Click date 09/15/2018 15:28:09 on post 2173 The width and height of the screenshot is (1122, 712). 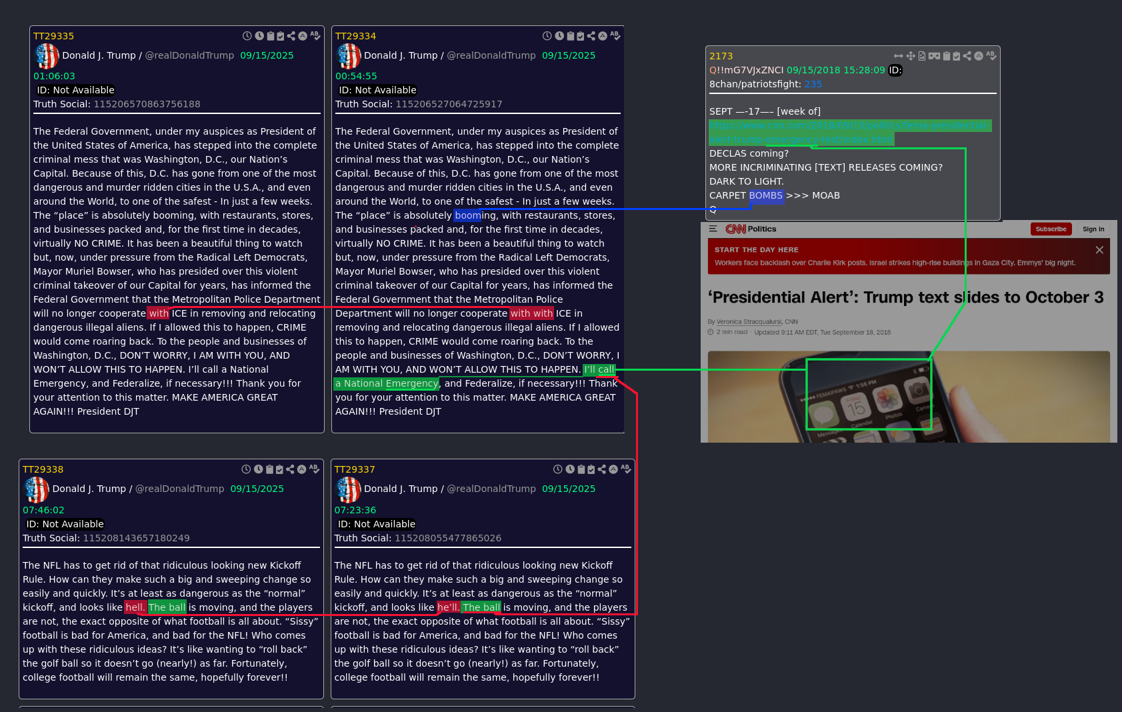point(836,70)
